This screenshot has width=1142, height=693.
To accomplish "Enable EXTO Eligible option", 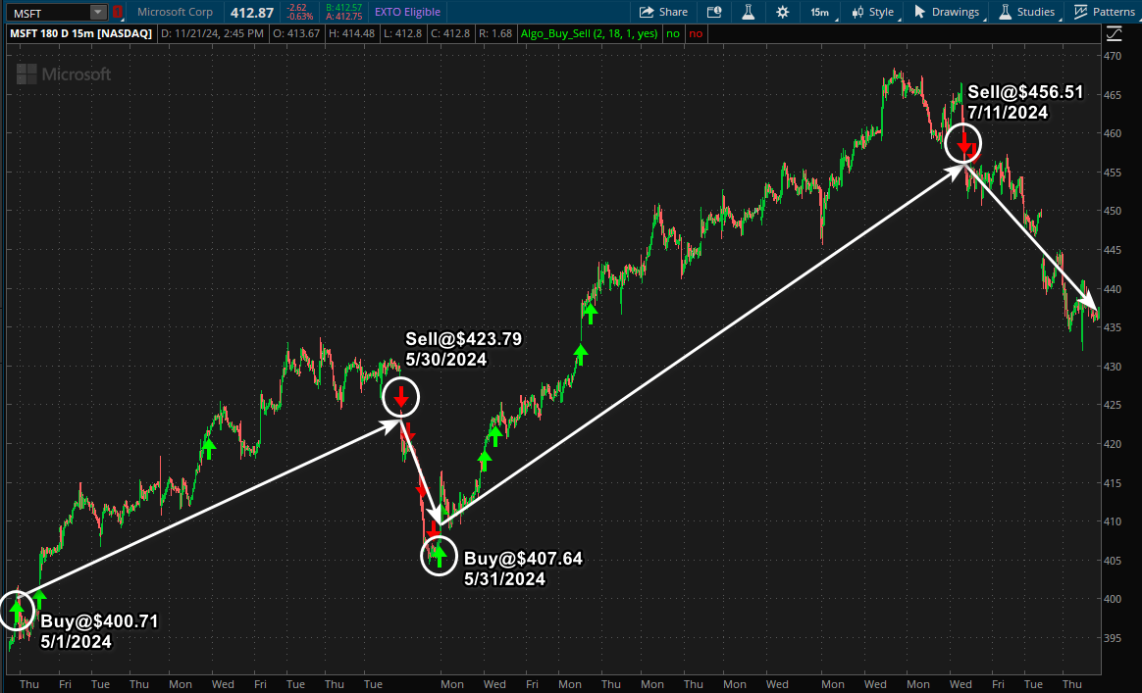I will tap(406, 12).
